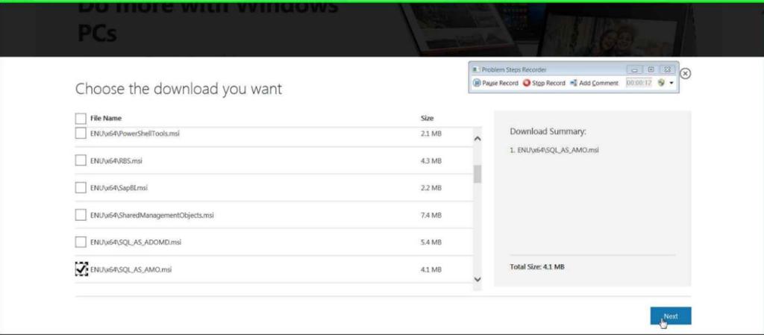Open the recorder help dropdown arrow
The height and width of the screenshot is (335, 764).
coord(671,84)
